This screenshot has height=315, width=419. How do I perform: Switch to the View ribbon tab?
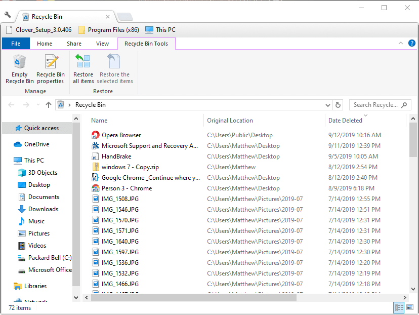[x=102, y=44]
